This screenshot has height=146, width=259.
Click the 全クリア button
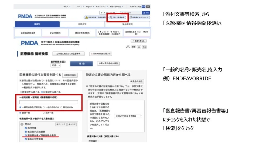(x=72, y=124)
